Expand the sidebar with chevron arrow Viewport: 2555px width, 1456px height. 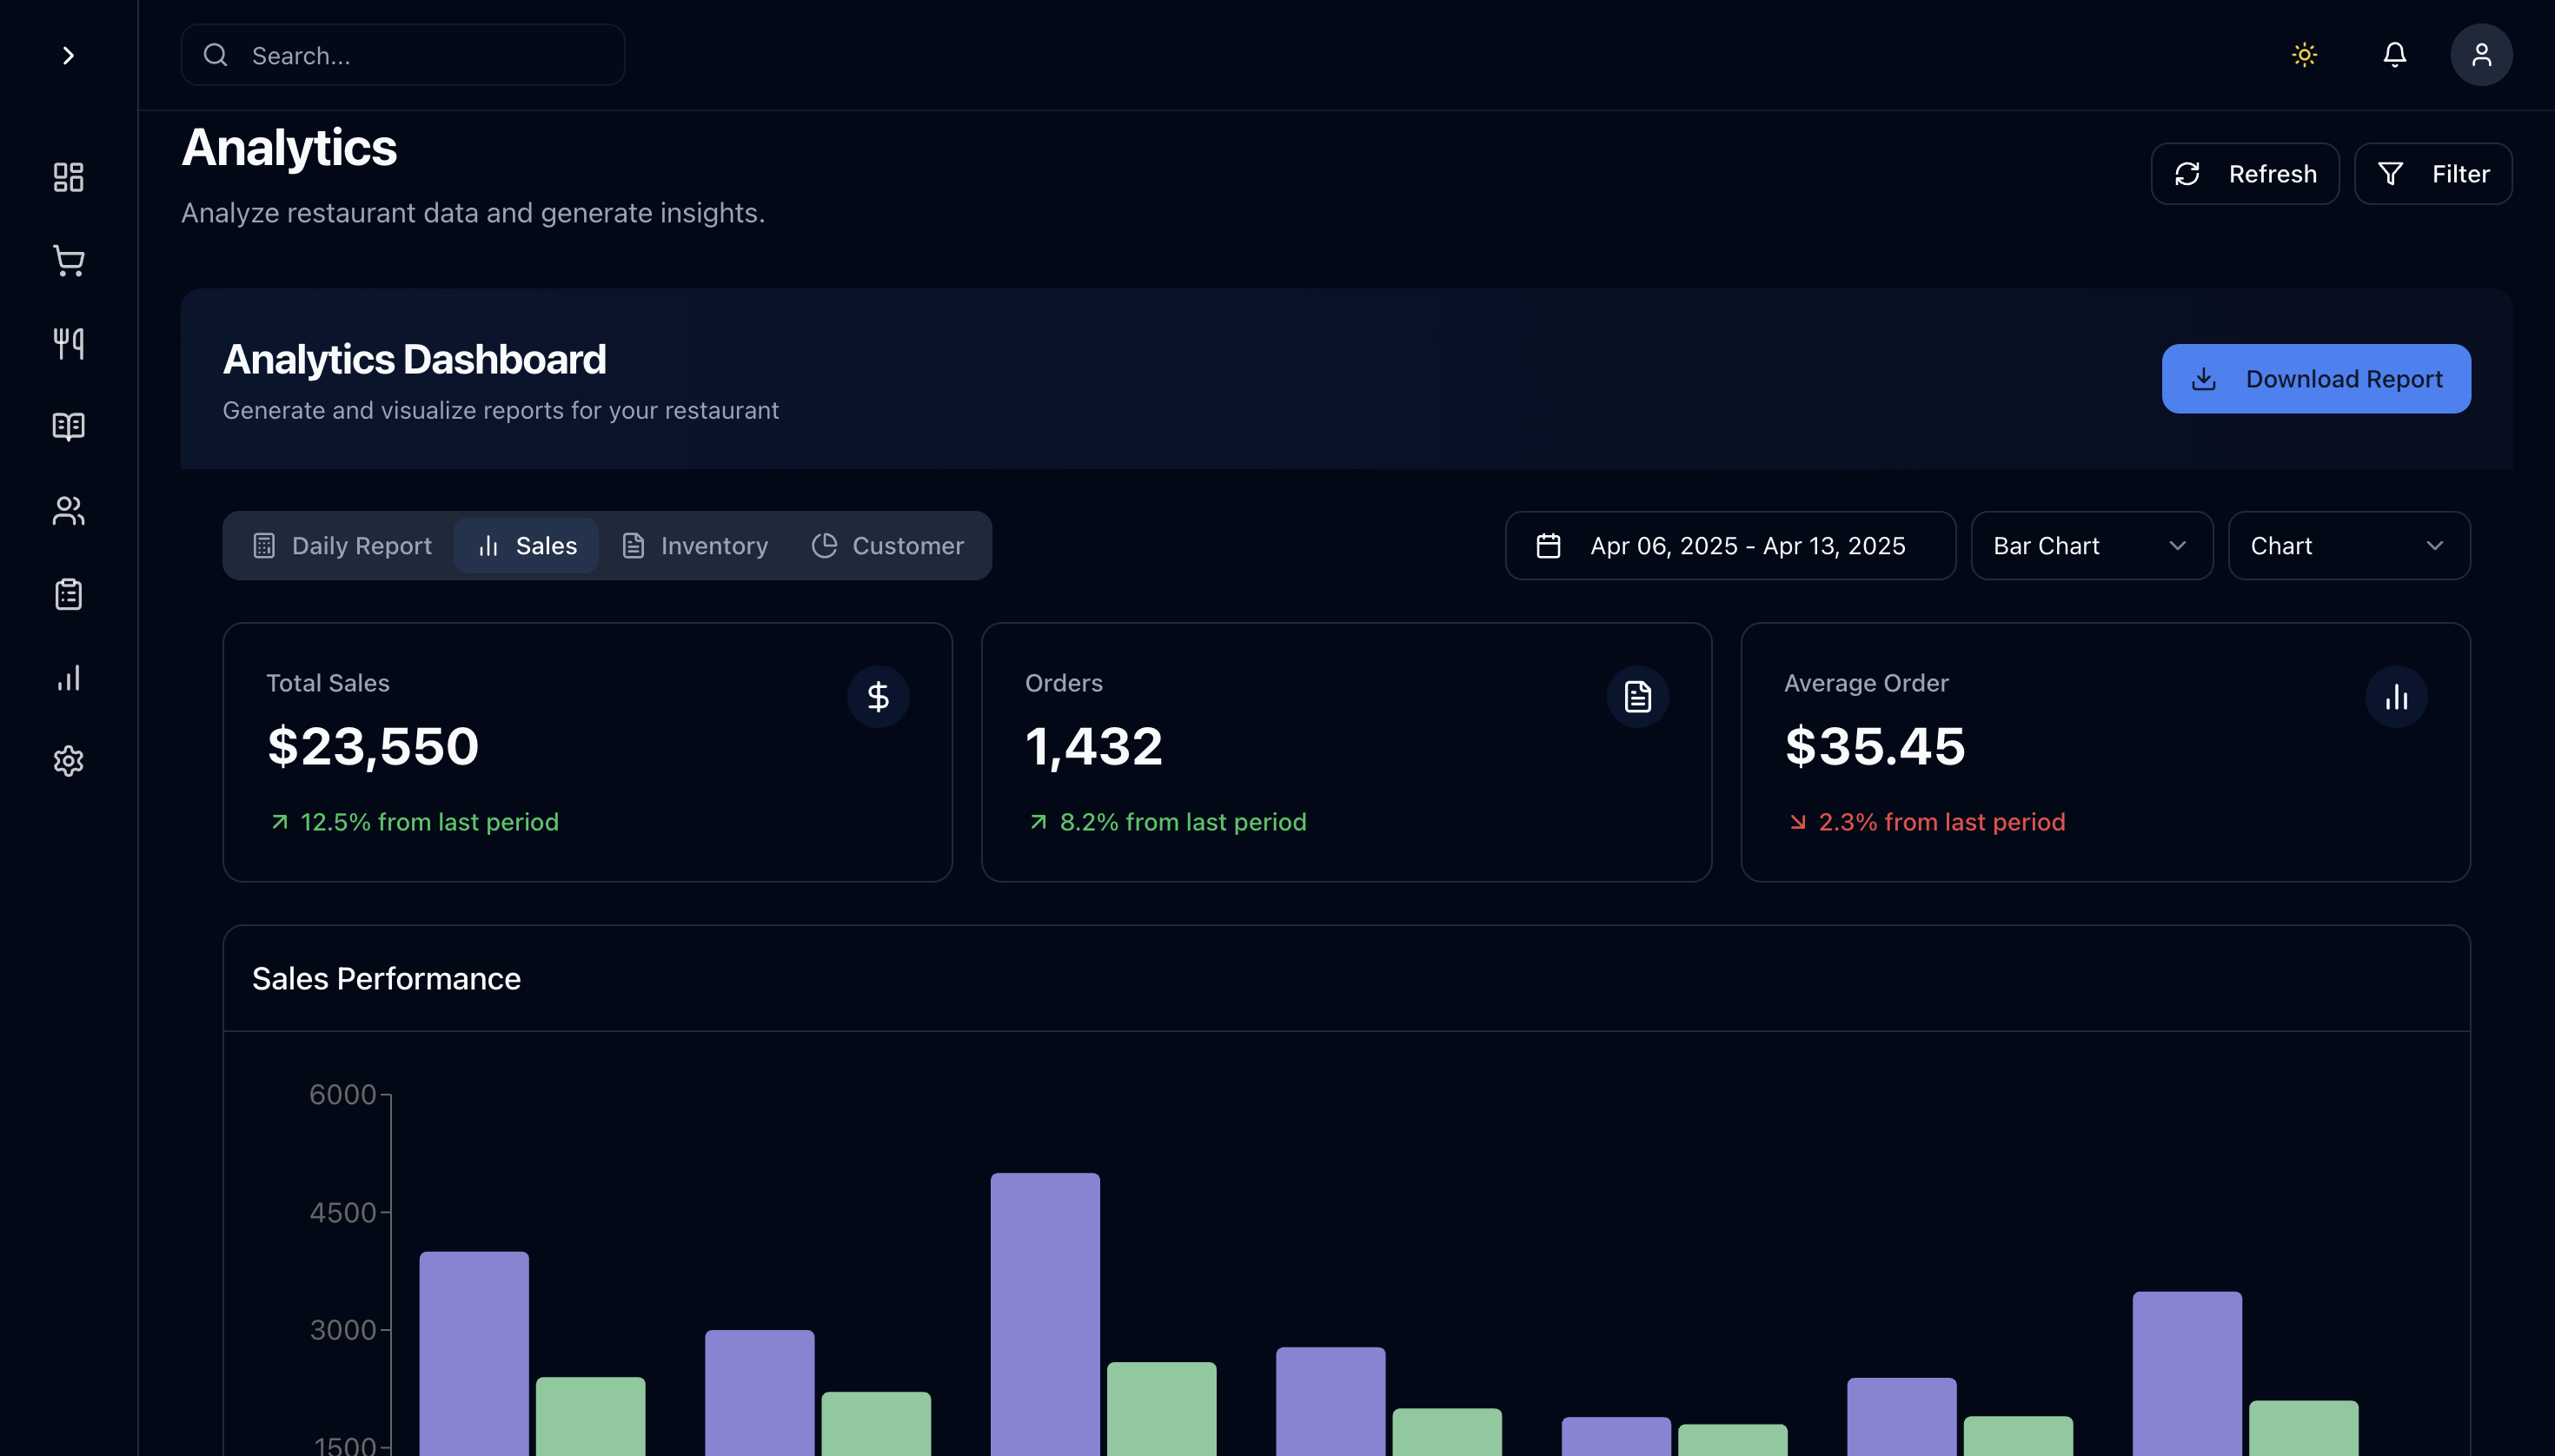point(68,55)
